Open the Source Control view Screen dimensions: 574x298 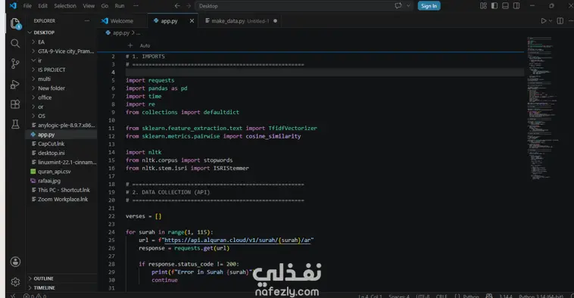(x=15, y=64)
